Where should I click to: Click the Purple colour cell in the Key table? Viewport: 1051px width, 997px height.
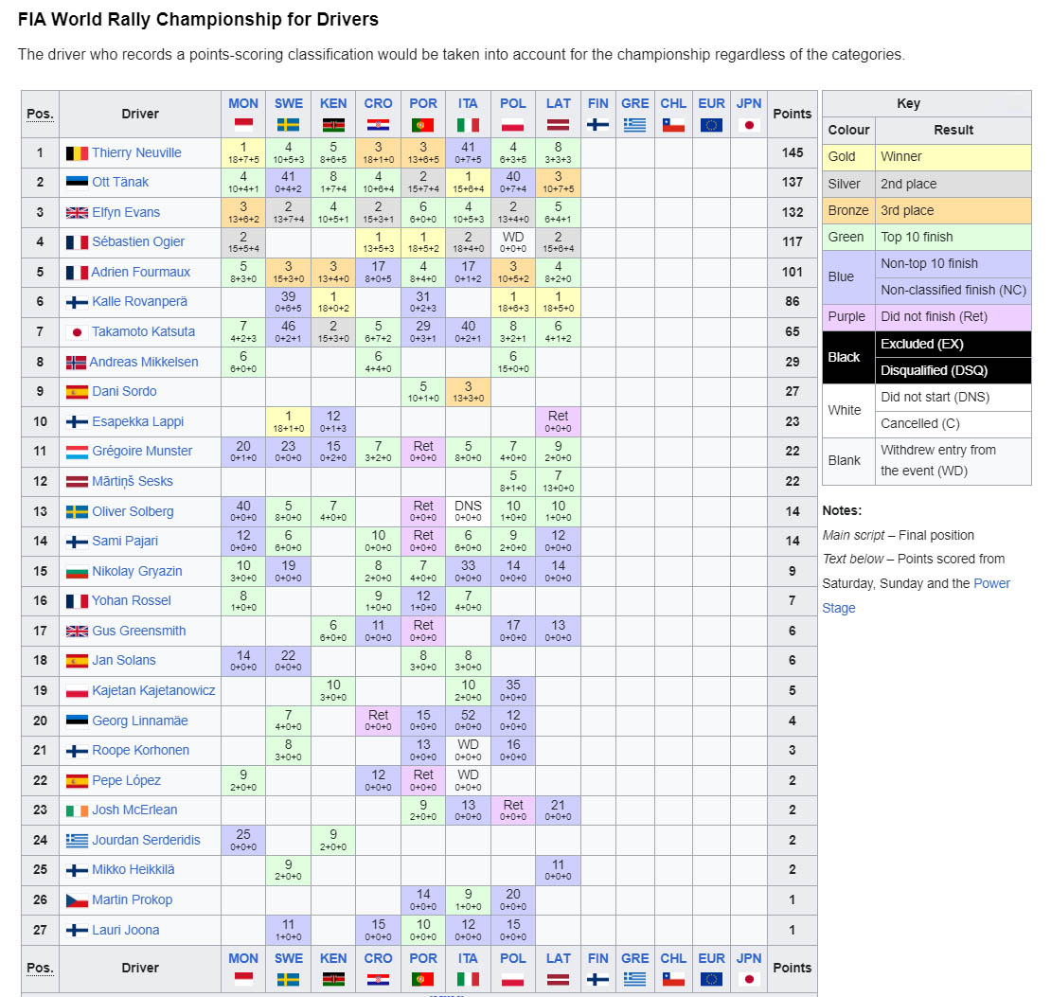click(x=848, y=316)
